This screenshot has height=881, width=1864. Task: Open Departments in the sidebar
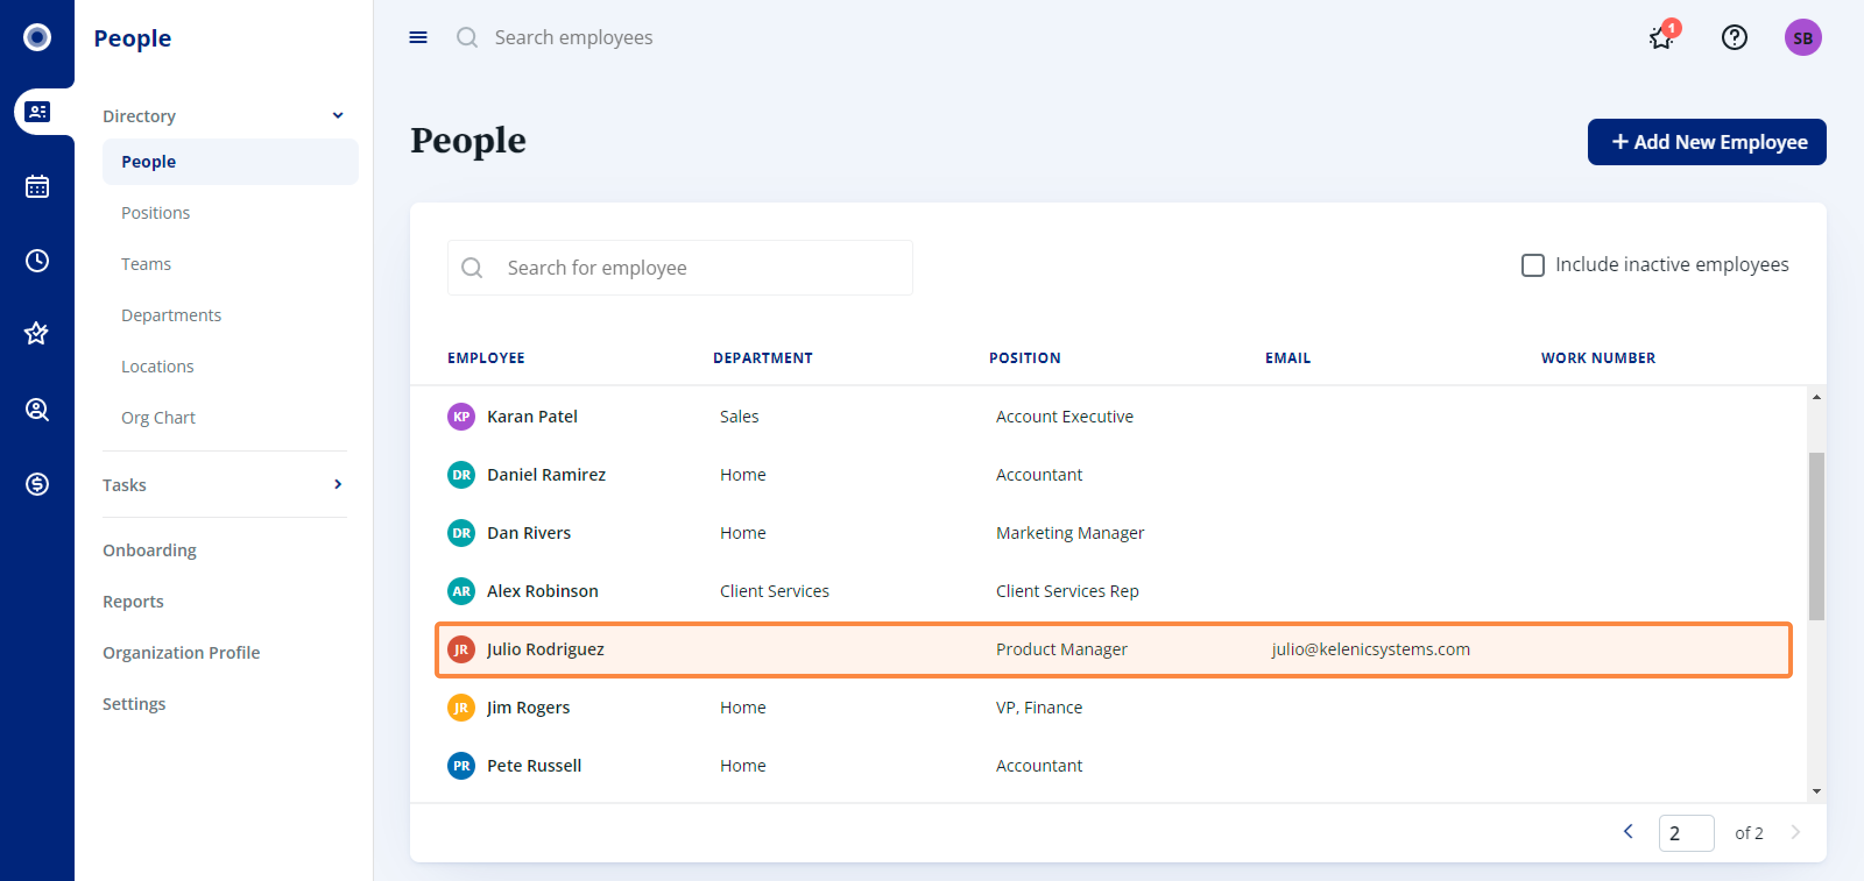[171, 316]
